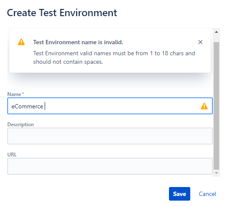Image resolution: width=226 pixels, height=207 pixels.
Task: Dismiss the invalid name warning with X
Action: coord(200,42)
